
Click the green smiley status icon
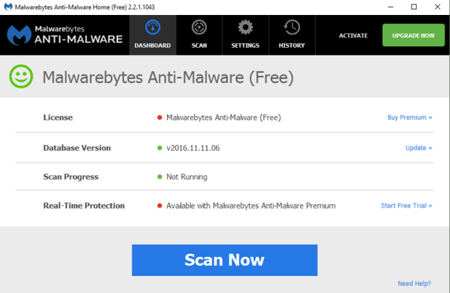[x=21, y=76]
